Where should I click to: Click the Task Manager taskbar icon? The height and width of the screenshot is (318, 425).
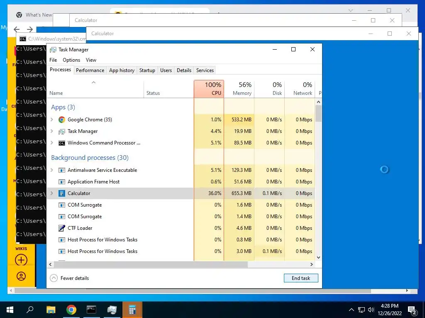[x=112, y=310]
